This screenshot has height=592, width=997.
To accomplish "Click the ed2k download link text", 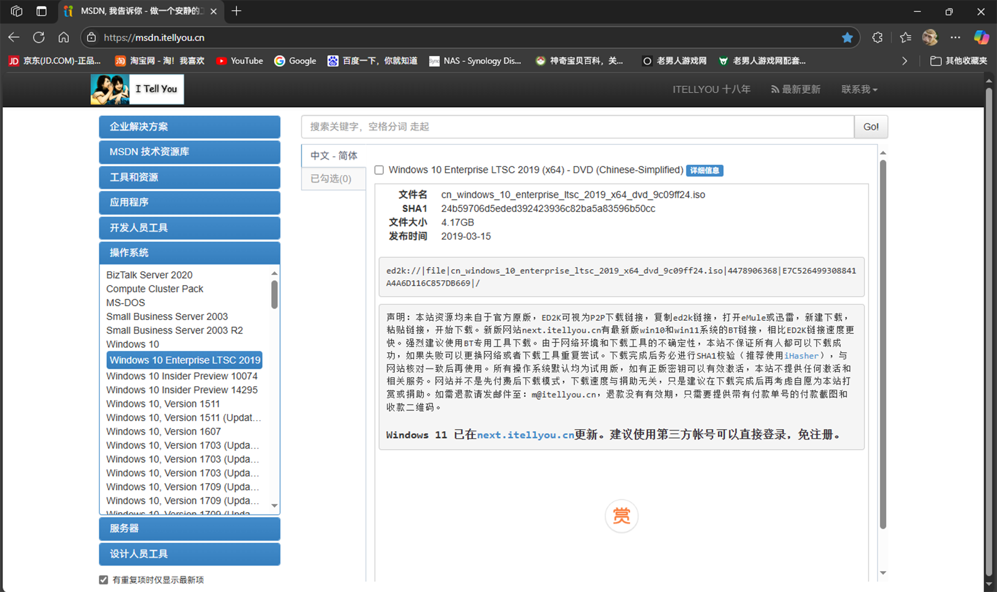I will point(621,277).
